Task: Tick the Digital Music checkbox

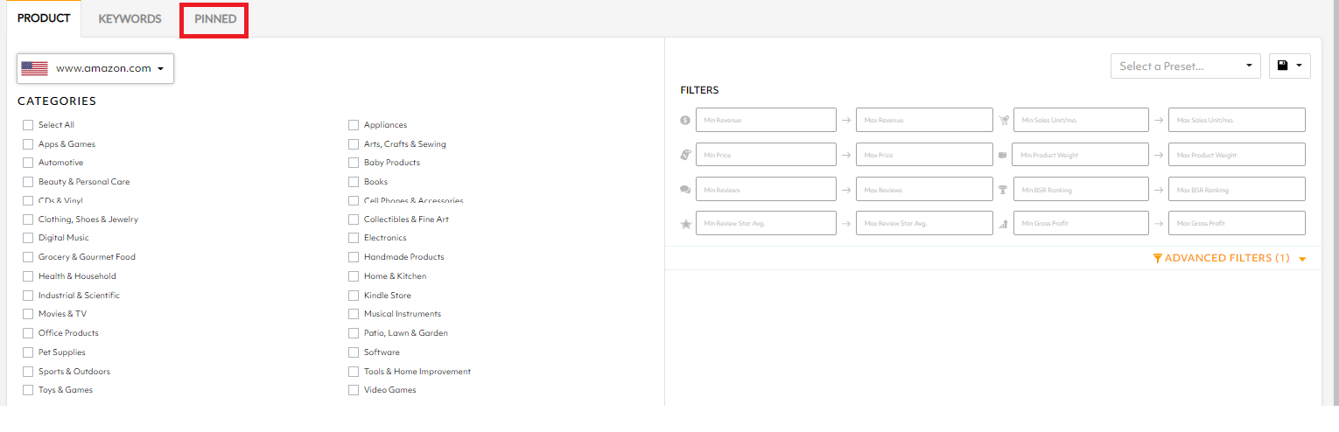Action: click(28, 238)
